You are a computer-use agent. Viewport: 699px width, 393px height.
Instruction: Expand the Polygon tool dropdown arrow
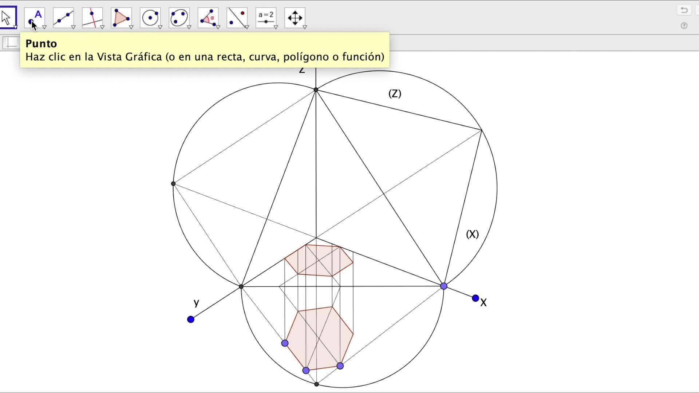tap(131, 27)
